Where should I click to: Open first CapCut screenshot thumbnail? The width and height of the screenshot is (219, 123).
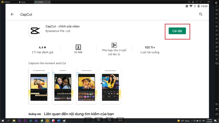pyautogui.click(x=39, y=86)
